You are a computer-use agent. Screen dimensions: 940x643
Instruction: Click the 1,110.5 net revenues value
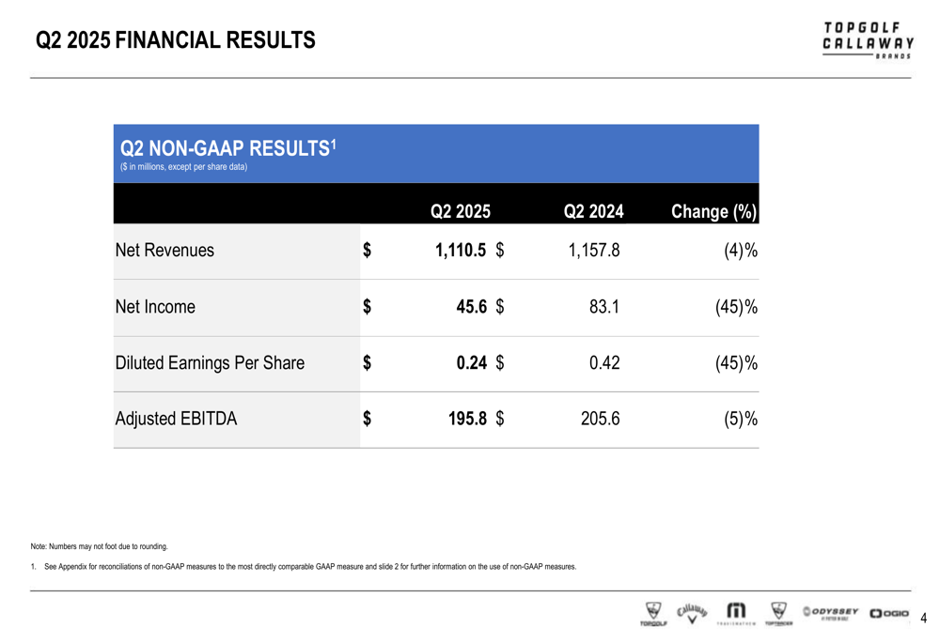coord(461,251)
